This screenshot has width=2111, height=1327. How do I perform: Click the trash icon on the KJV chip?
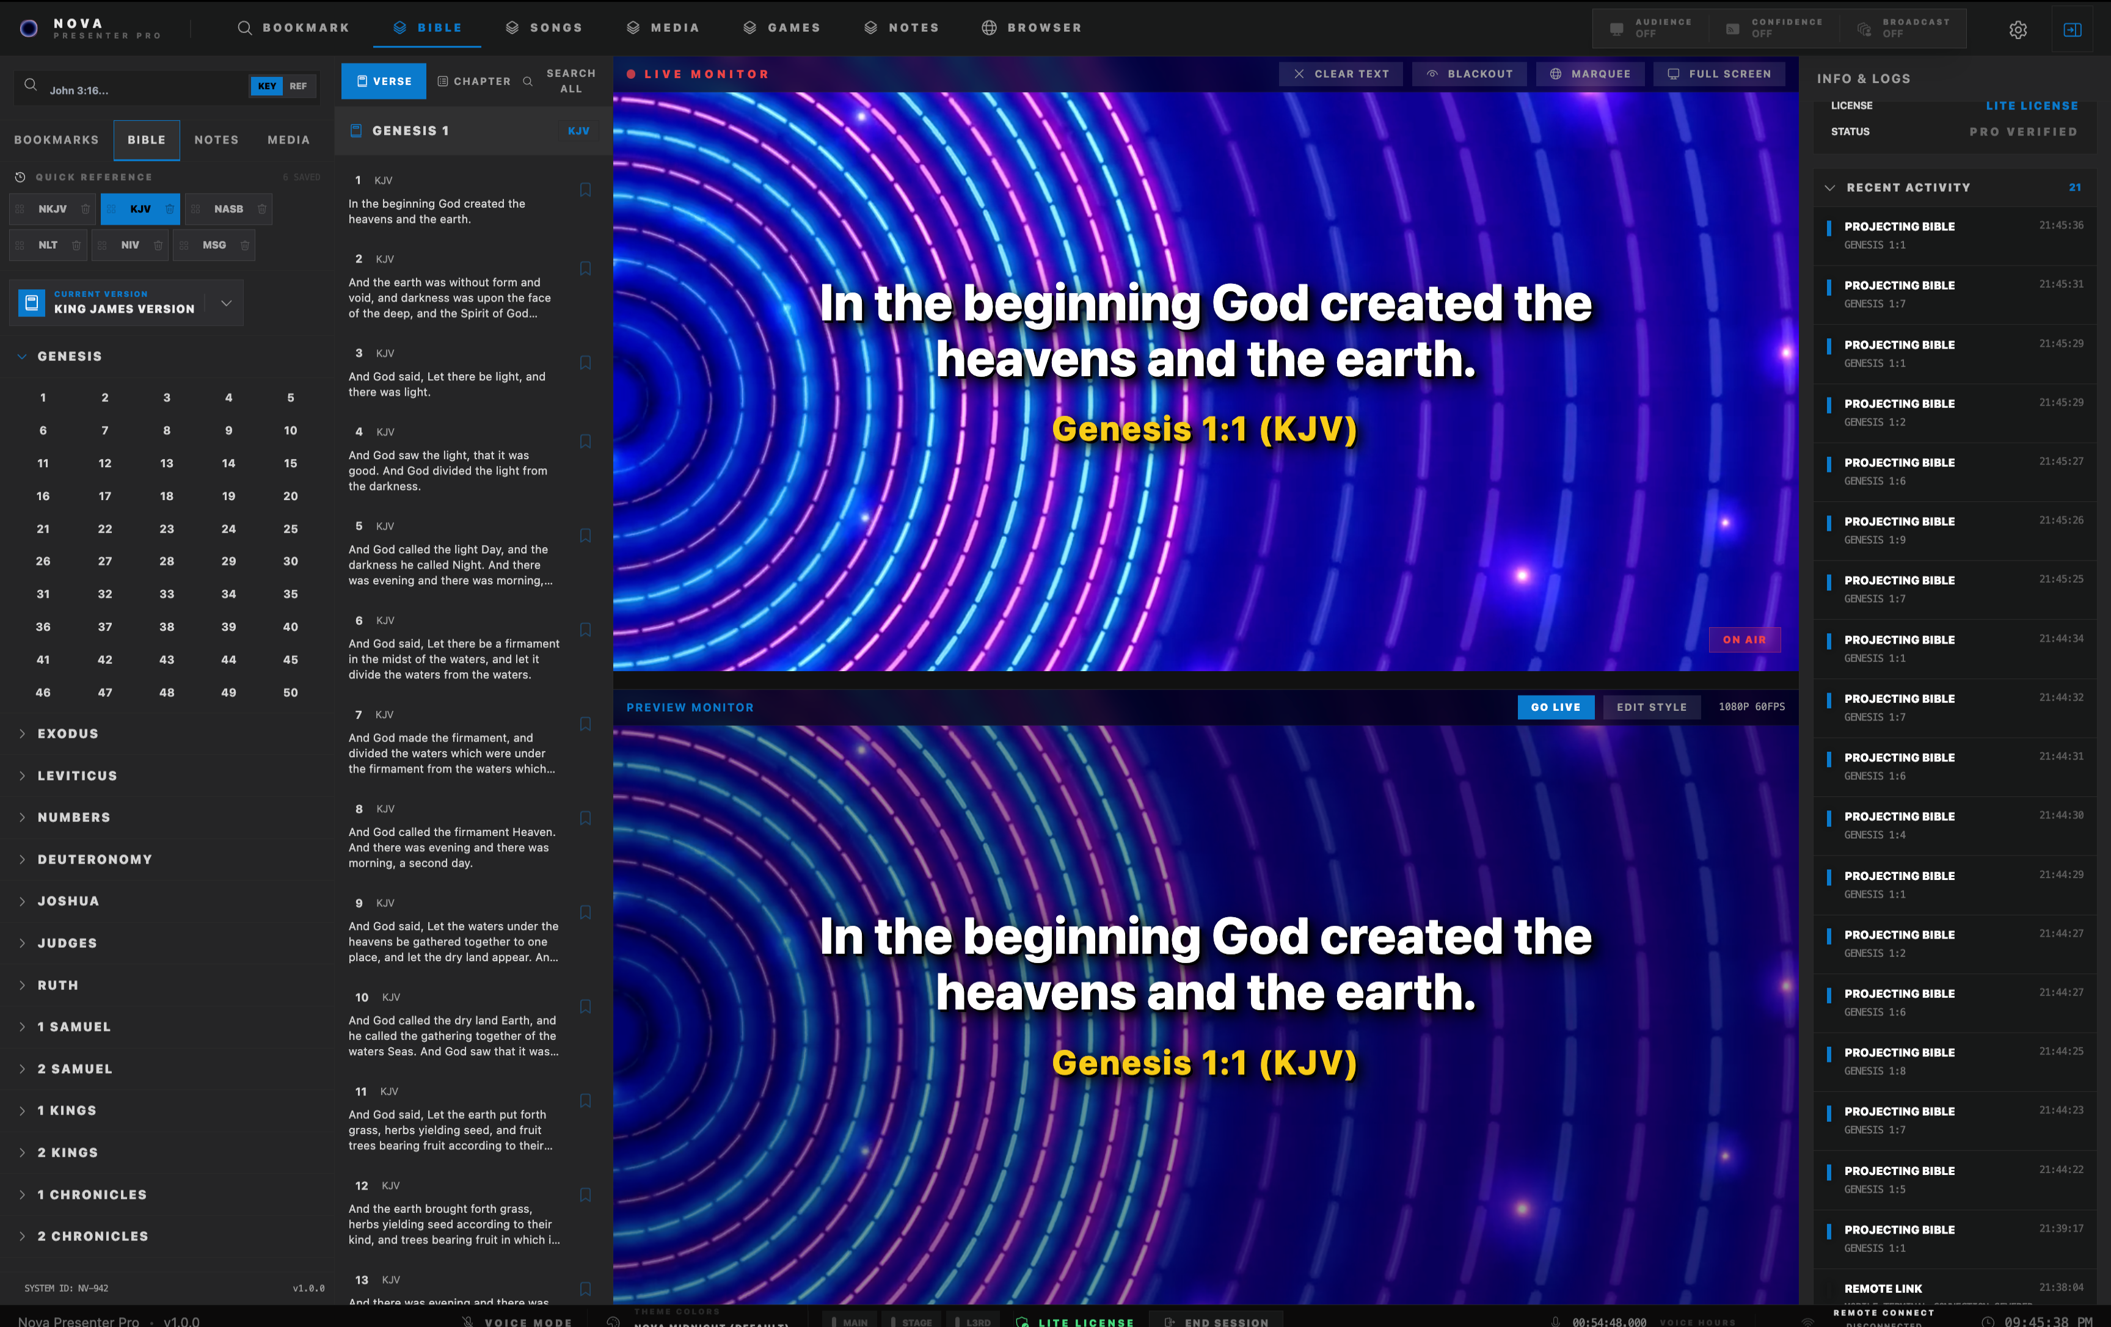(169, 209)
